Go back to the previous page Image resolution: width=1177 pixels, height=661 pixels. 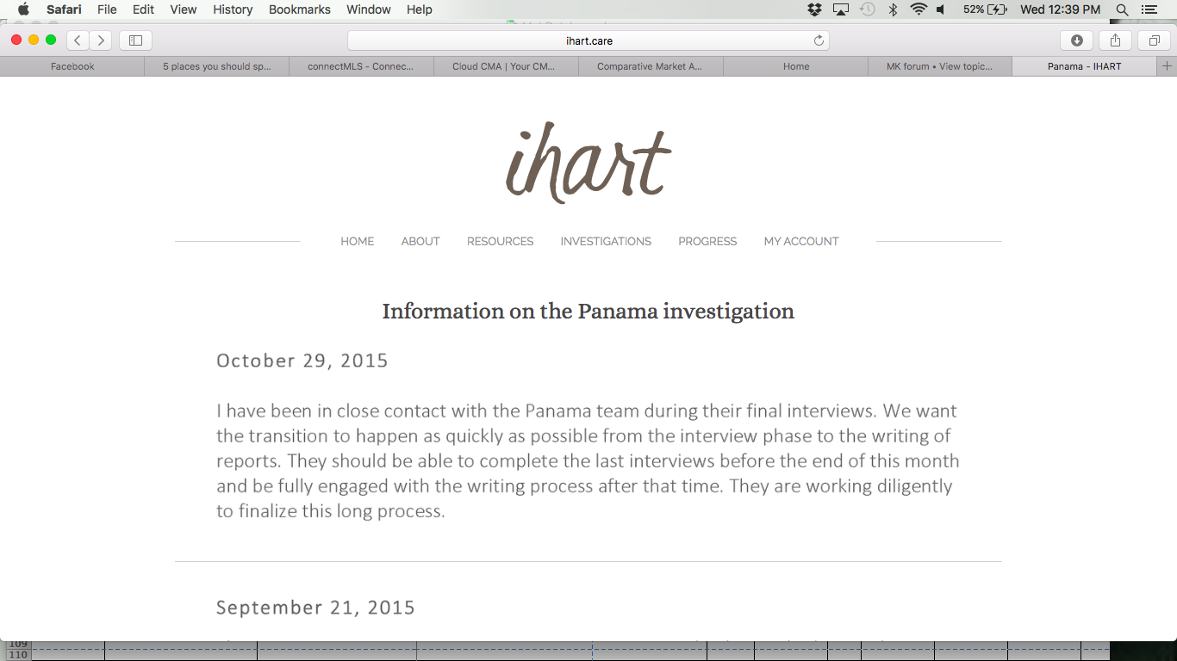point(77,40)
